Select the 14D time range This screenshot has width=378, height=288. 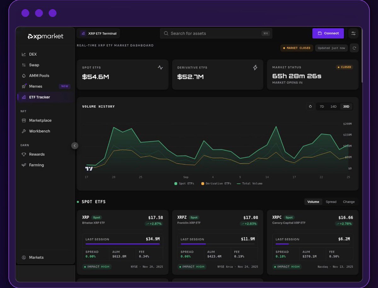click(333, 106)
